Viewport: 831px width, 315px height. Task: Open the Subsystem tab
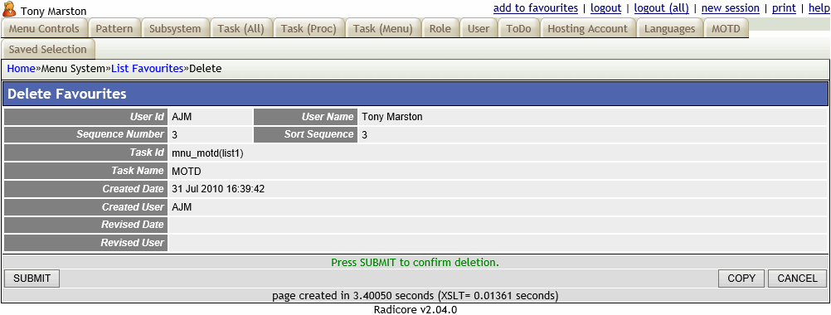(176, 28)
